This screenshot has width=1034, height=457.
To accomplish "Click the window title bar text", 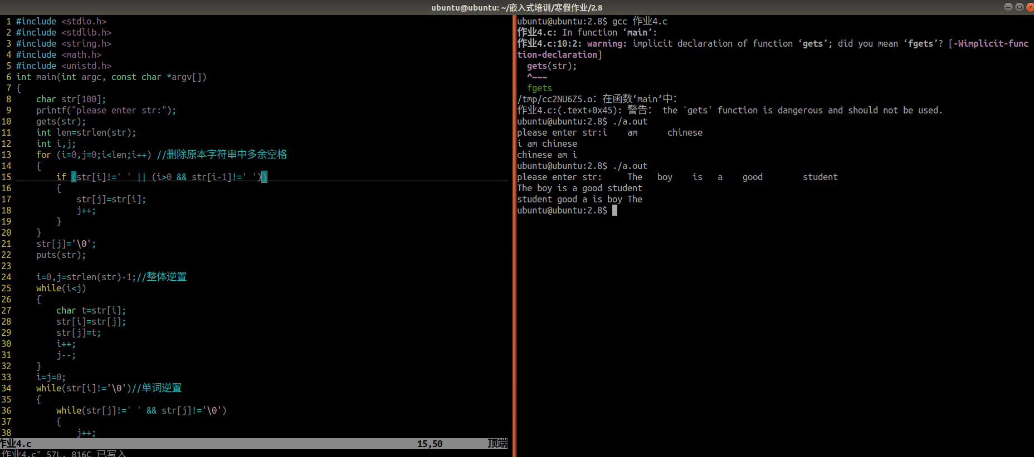I will click(516, 7).
